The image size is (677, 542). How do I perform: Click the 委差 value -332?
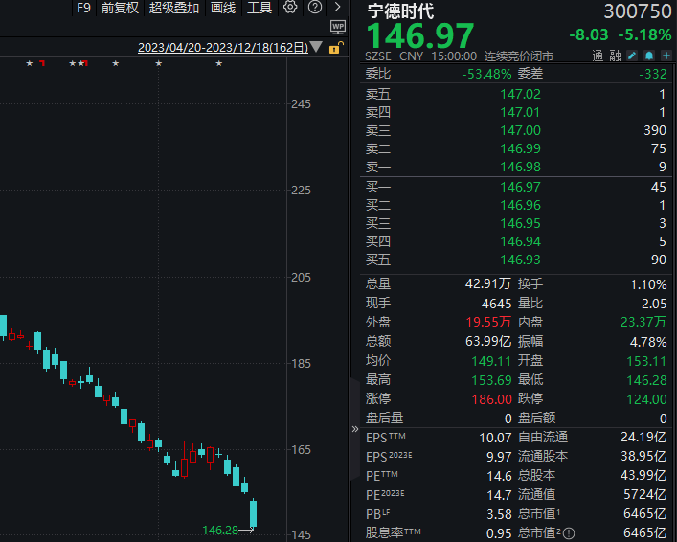pos(653,74)
